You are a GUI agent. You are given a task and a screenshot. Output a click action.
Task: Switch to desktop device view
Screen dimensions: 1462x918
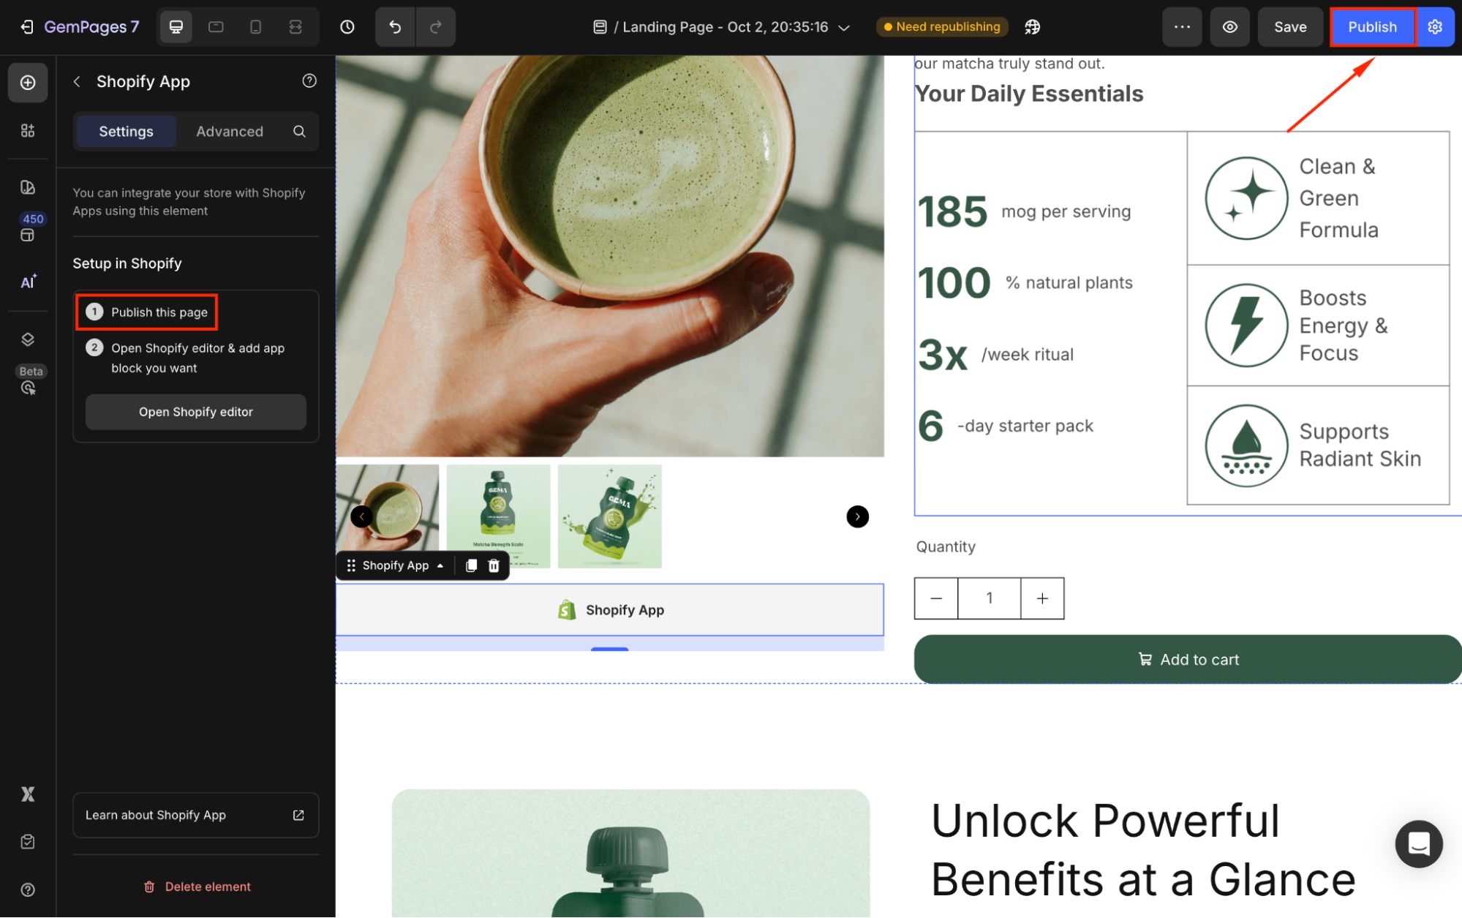pyautogui.click(x=176, y=27)
